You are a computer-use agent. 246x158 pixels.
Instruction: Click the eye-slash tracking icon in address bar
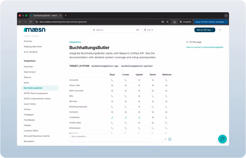click(x=163, y=22)
